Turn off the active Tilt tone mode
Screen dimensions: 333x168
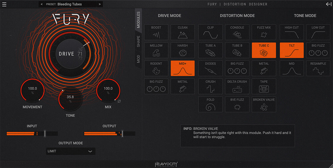tap(292, 50)
